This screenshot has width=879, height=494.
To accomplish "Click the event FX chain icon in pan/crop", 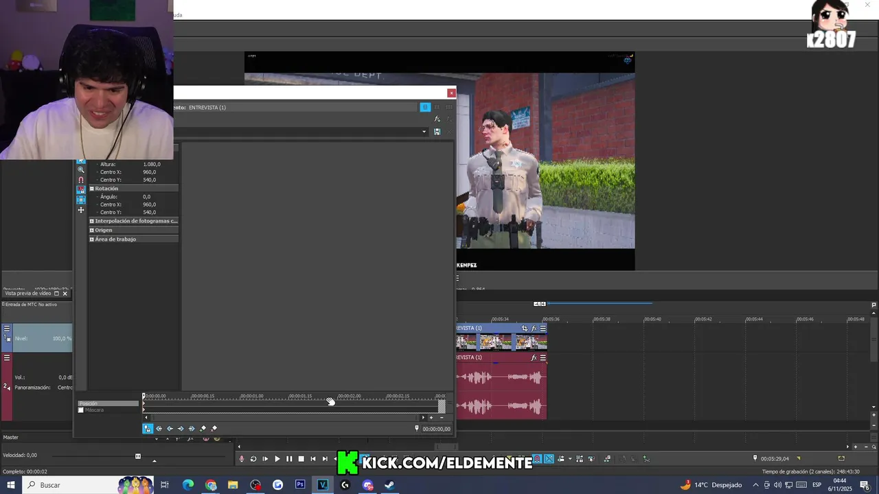I will click(437, 119).
